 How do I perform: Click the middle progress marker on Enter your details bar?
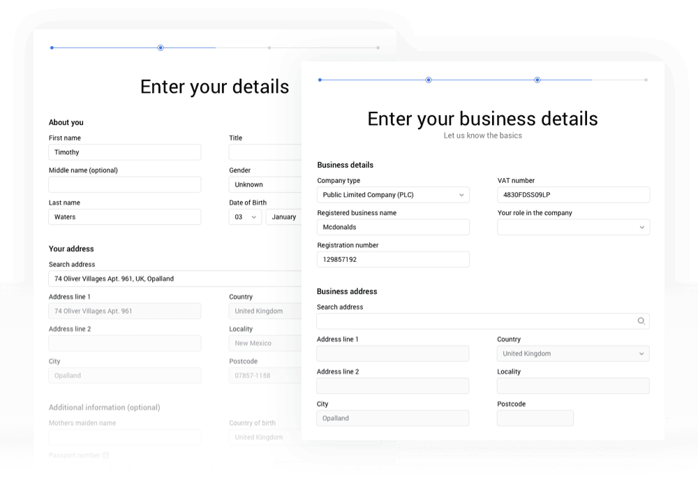click(x=160, y=48)
